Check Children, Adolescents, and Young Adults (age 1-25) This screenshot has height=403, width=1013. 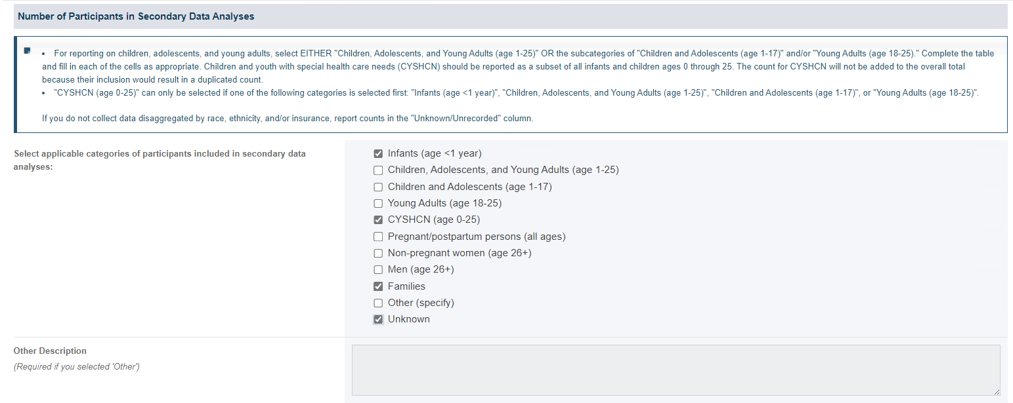point(378,170)
